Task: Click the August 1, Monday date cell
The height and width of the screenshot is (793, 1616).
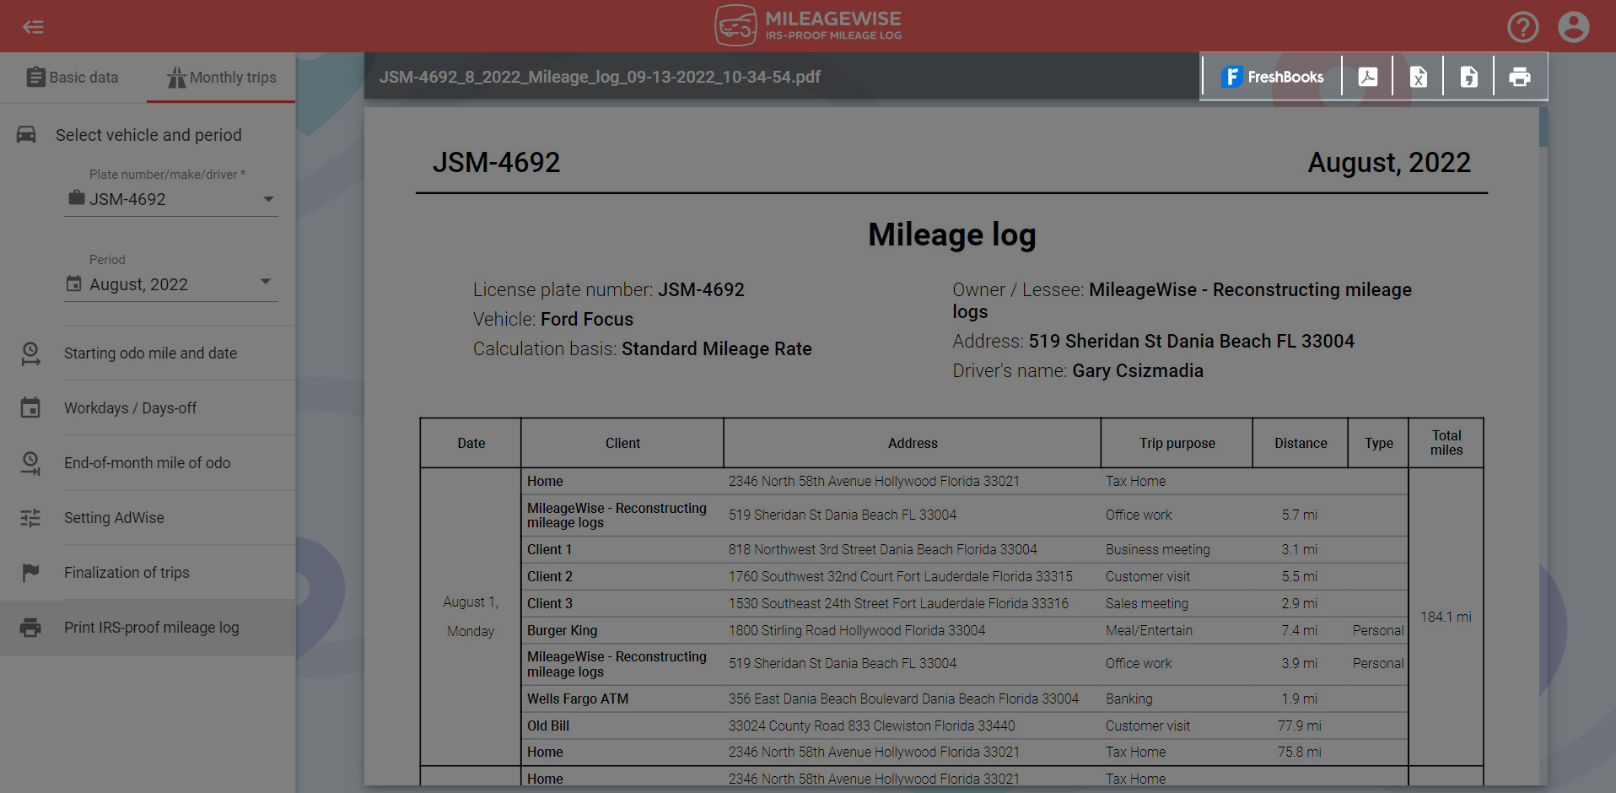Action: (x=471, y=617)
